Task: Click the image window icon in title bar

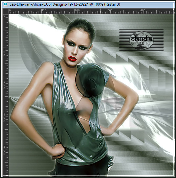Action: pyautogui.click(x=5, y=4)
